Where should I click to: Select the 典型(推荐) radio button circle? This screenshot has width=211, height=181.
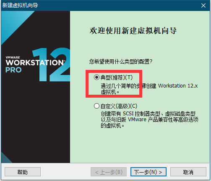click(x=96, y=77)
